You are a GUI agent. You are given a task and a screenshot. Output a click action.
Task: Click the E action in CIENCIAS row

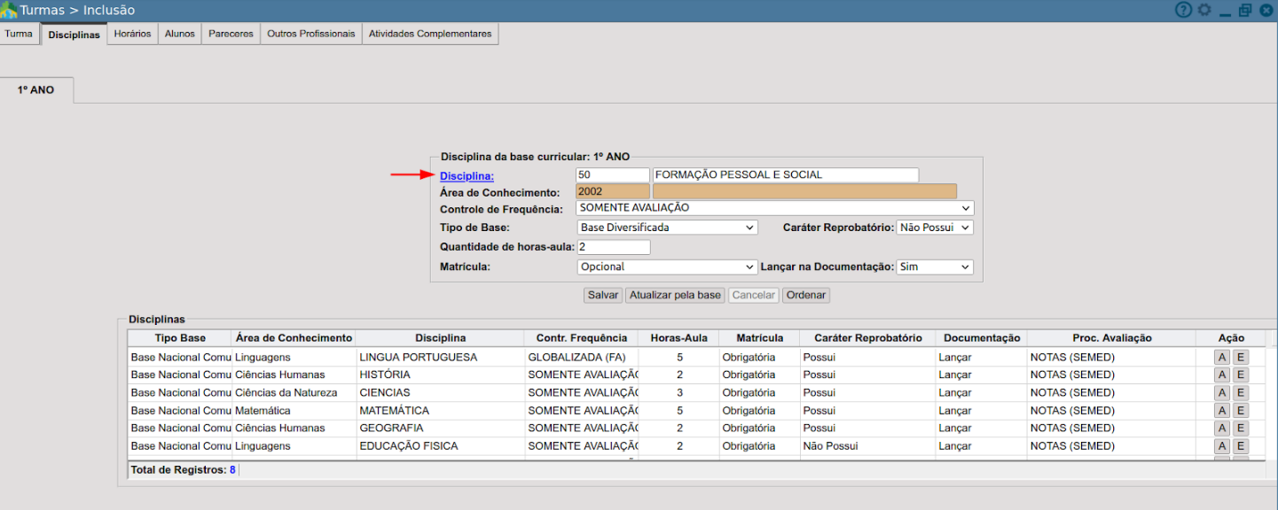click(1241, 393)
